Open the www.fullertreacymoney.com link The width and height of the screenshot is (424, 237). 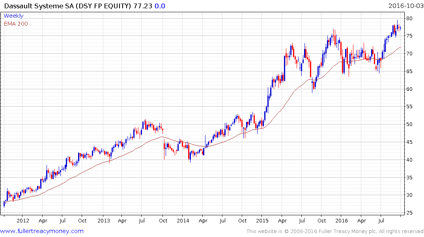[42, 231]
